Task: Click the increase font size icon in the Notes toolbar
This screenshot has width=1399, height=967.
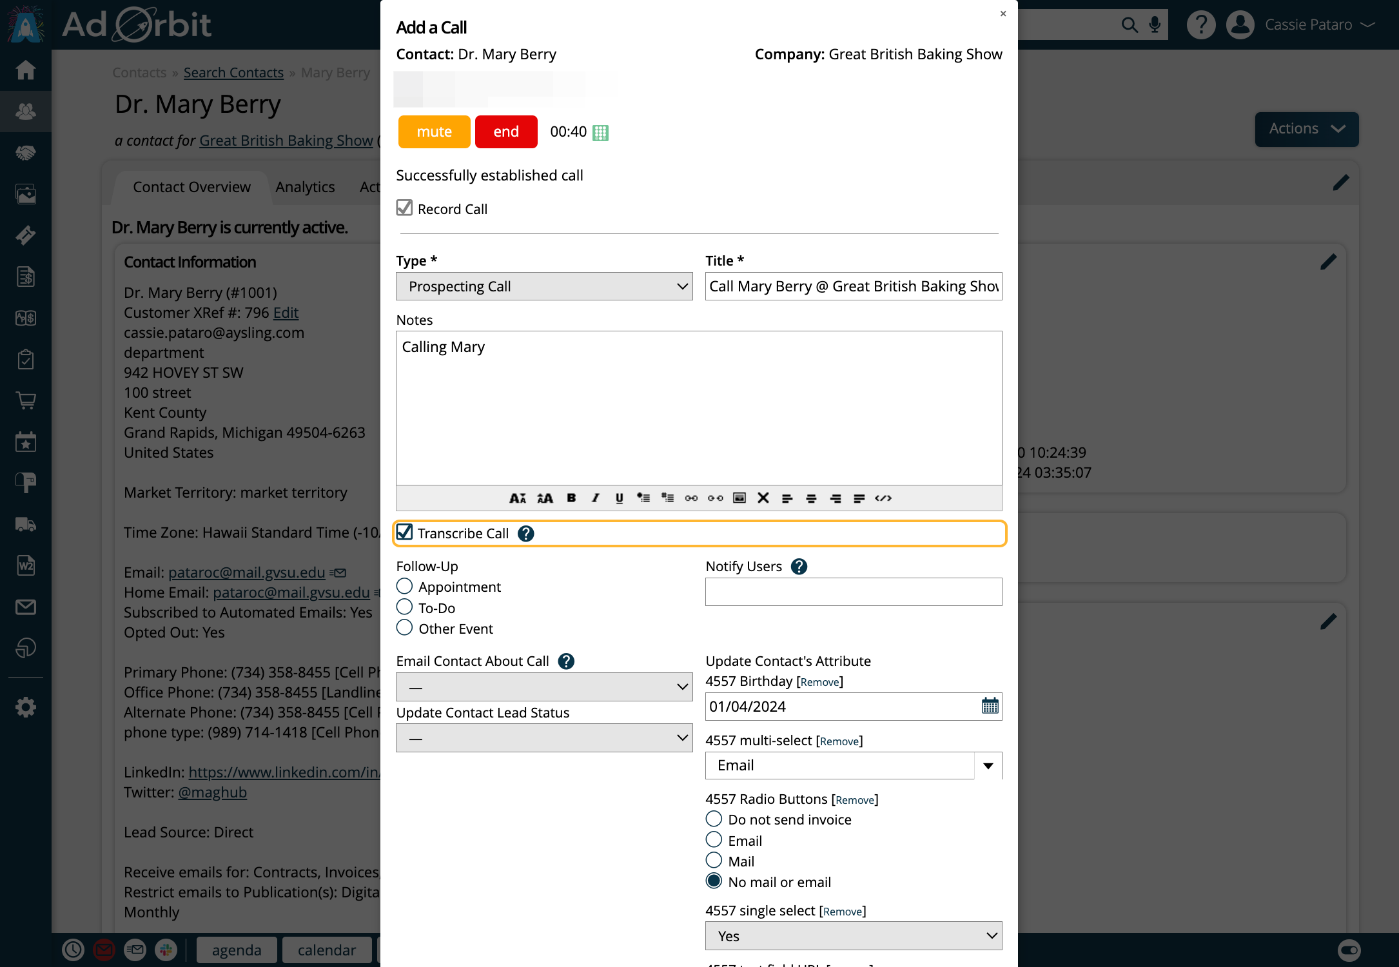Action: (x=545, y=498)
